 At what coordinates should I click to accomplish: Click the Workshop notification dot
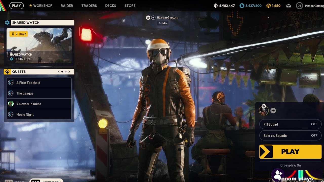(x=31, y=6)
